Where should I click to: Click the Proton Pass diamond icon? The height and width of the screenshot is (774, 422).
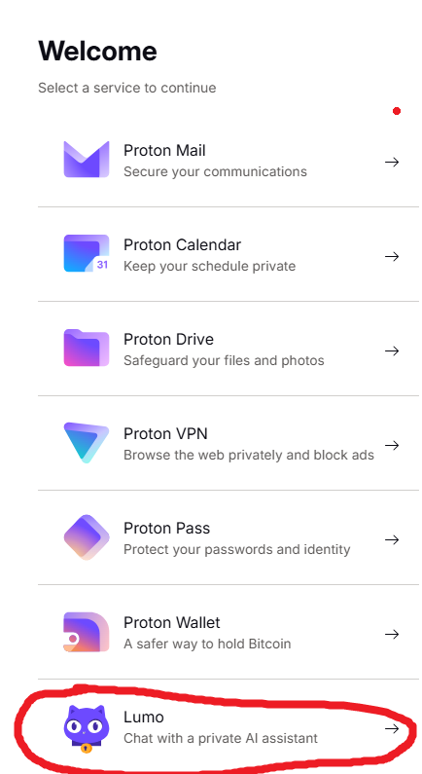click(87, 537)
